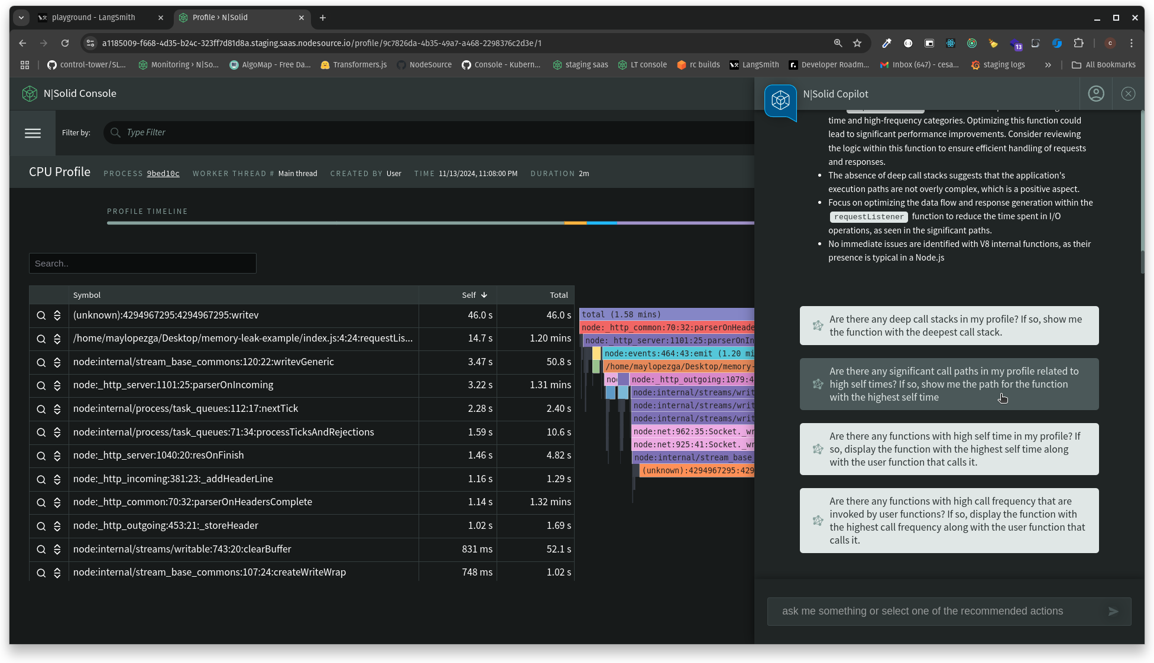This screenshot has width=1154, height=663.
Task: Click expand arrows icon for parserOnHeadersComplete row
Action: tap(57, 502)
